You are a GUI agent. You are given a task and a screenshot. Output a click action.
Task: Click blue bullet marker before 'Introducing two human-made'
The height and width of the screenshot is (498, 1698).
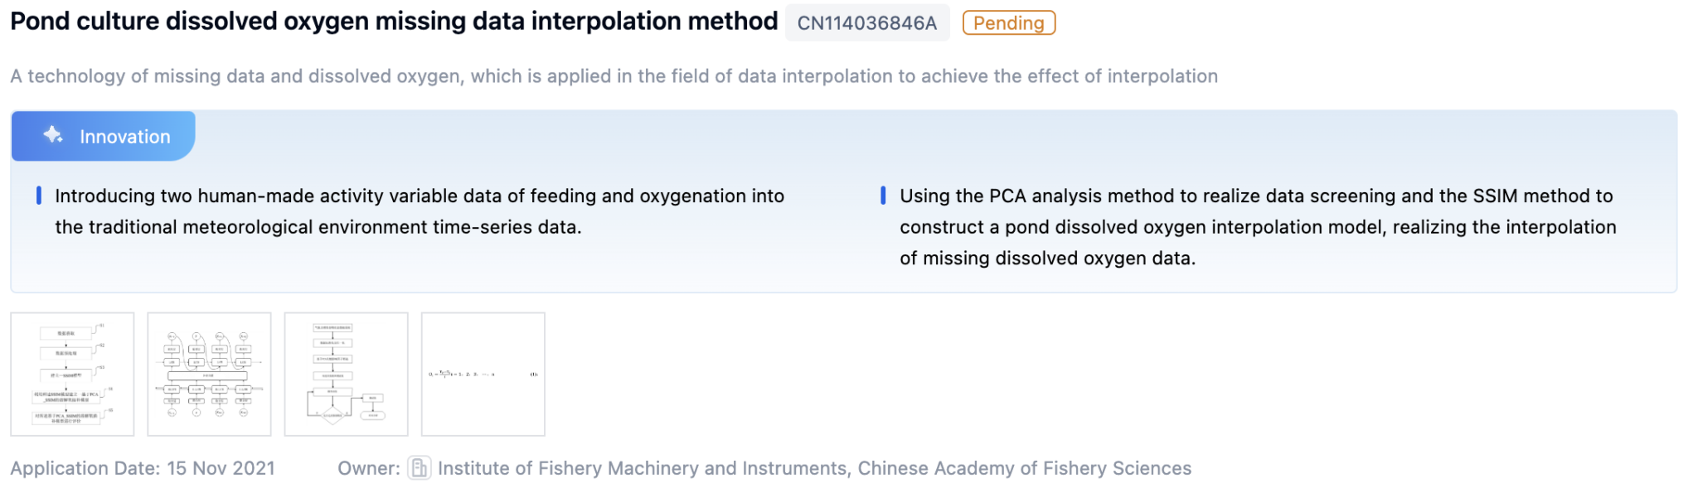(x=39, y=196)
